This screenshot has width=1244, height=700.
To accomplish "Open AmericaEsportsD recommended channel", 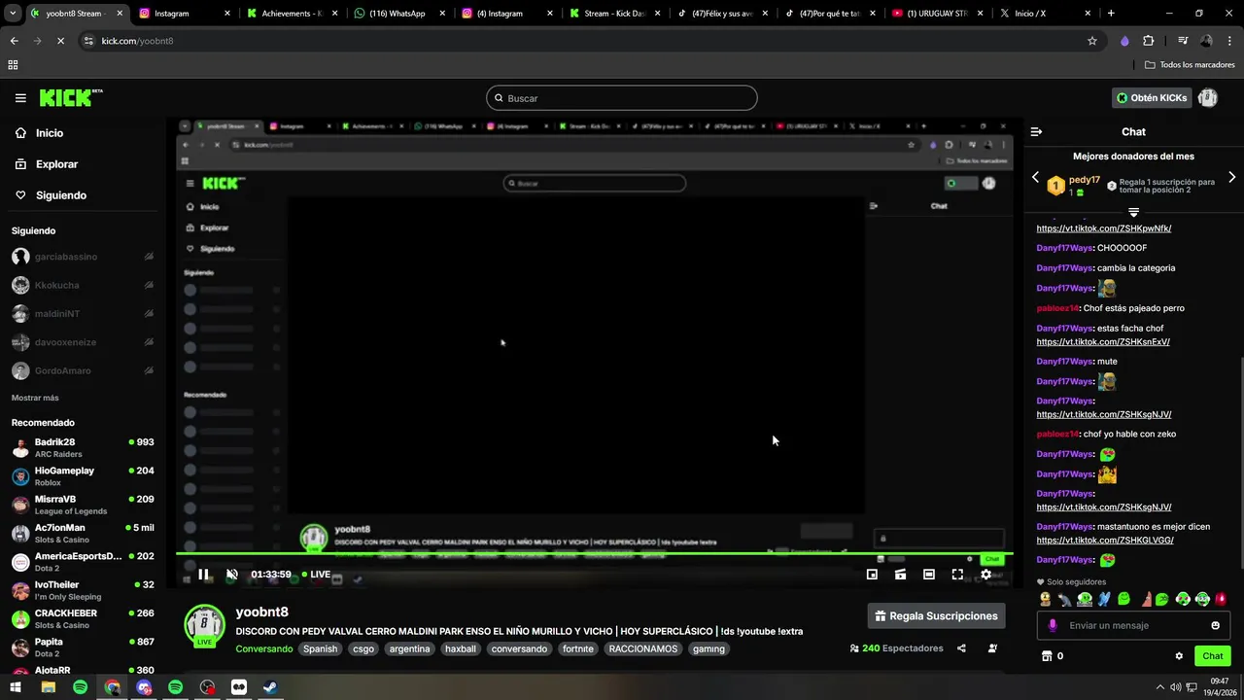I will 83,562.
